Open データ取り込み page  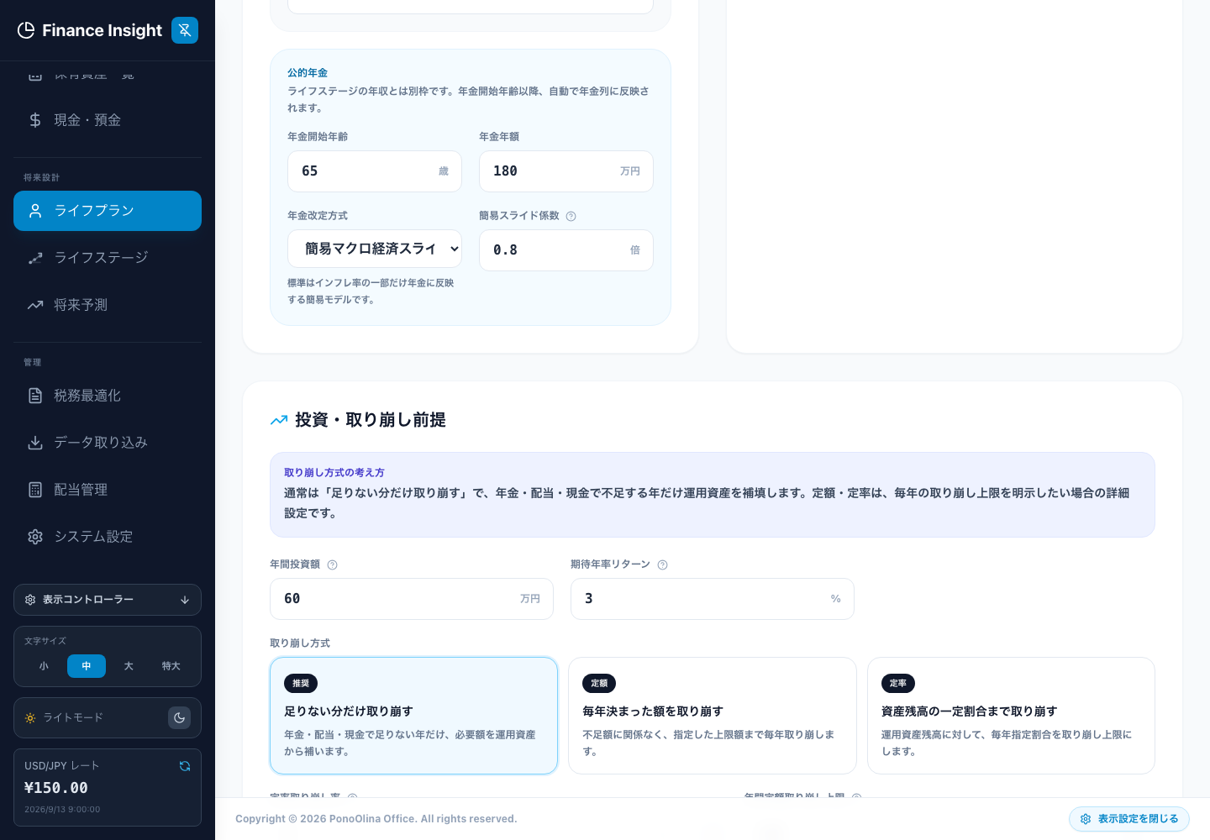point(108,443)
